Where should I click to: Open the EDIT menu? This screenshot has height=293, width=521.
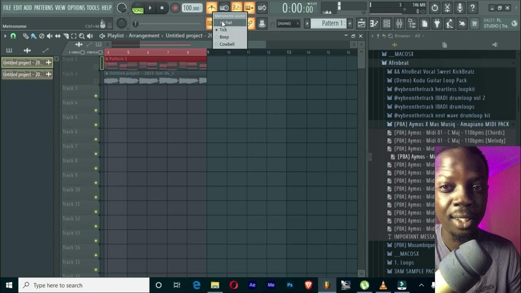pos(18,8)
